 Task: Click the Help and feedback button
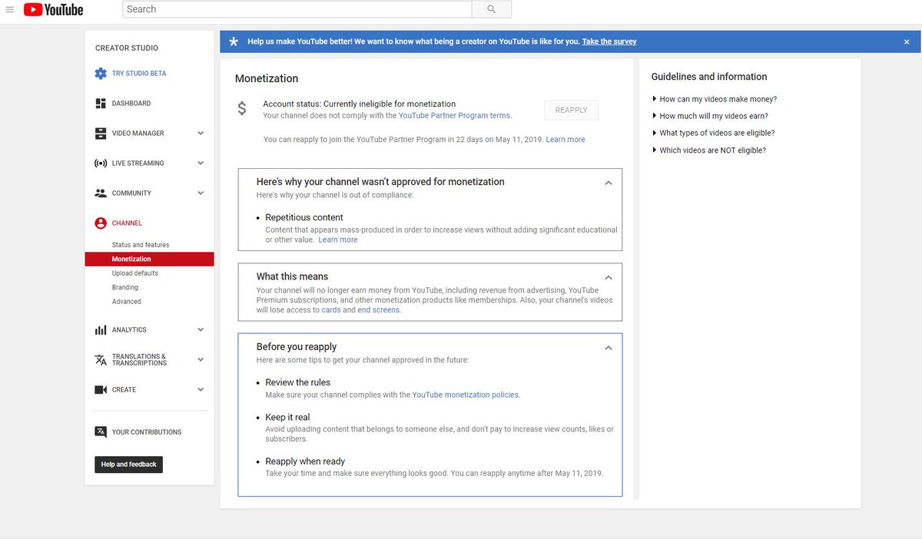(x=128, y=465)
